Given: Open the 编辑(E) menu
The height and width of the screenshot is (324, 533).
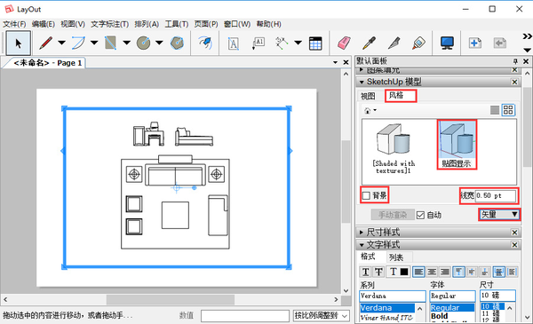Looking at the screenshot, I should (44, 24).
